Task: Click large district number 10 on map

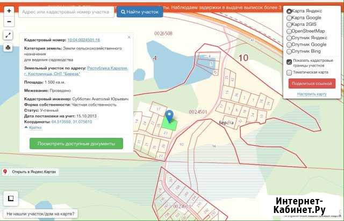Action: tap(243, 58)
